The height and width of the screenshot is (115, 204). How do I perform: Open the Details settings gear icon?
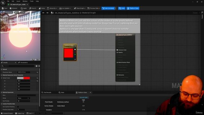(x=39, y=66)
